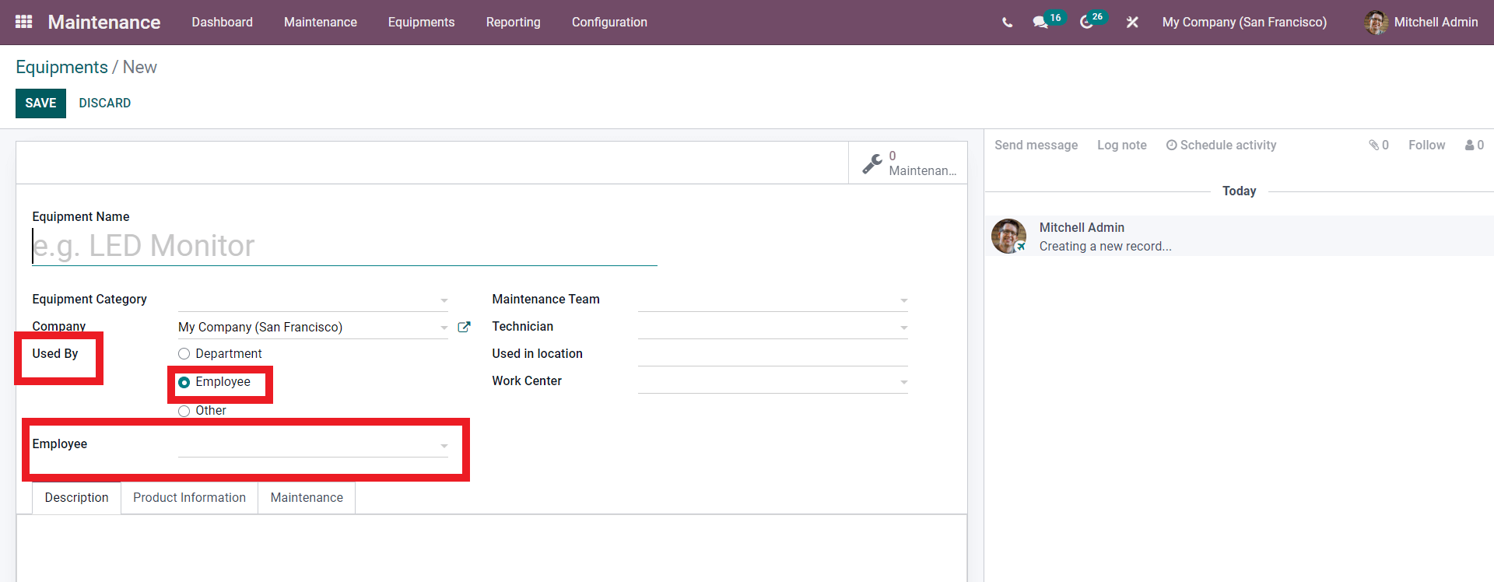Viewport: 1494px width, 582px height.
Task: Expand the Work Center dropdown
Action: (x=903, y=382)
